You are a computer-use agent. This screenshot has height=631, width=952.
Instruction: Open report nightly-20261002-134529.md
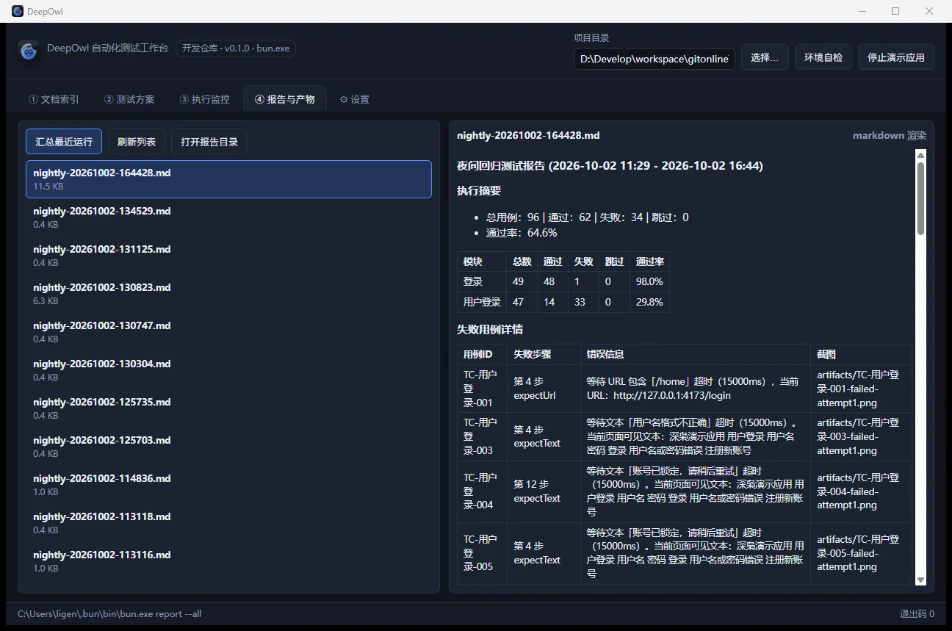[228, 217]
